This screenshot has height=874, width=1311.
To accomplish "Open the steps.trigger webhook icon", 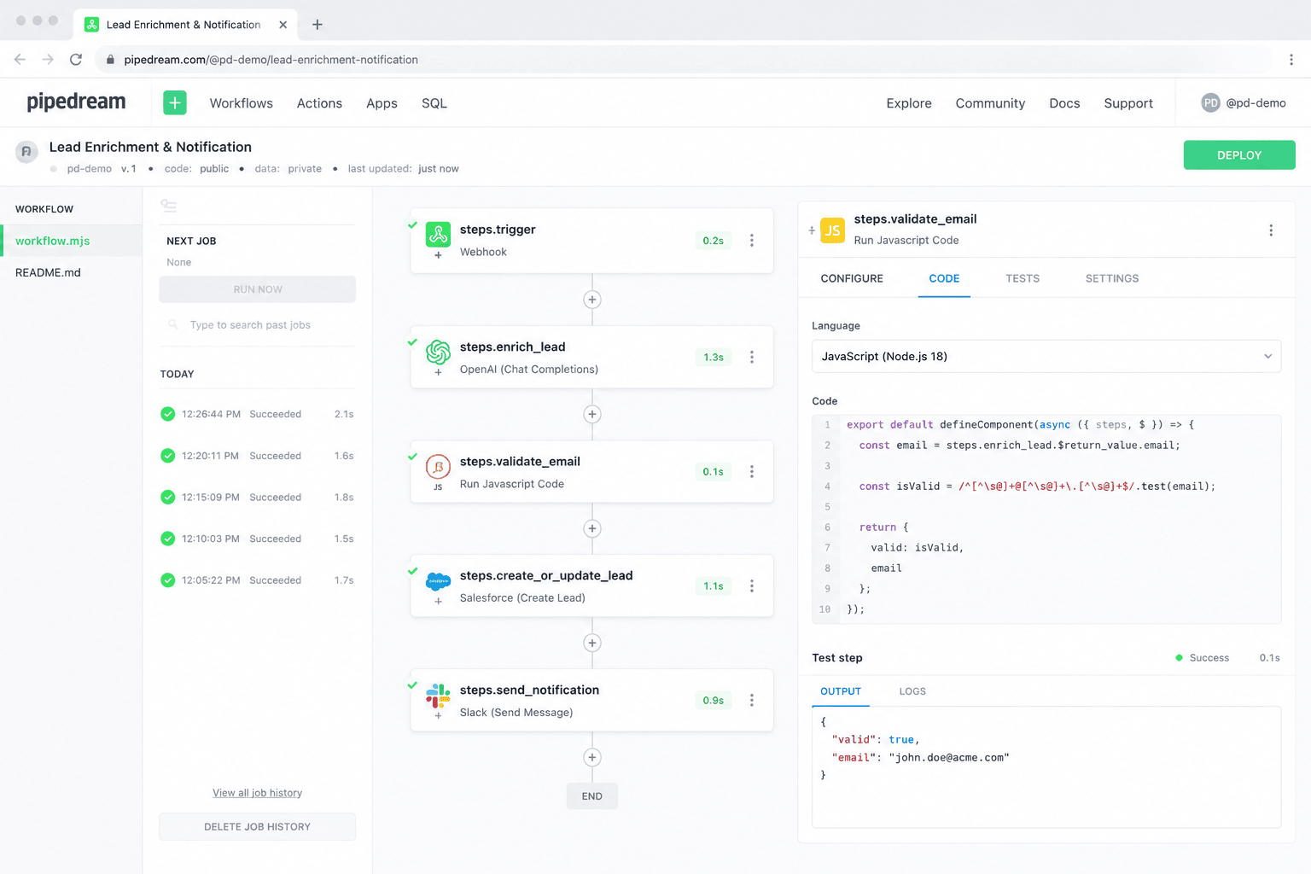I will (x=438, y=233).
